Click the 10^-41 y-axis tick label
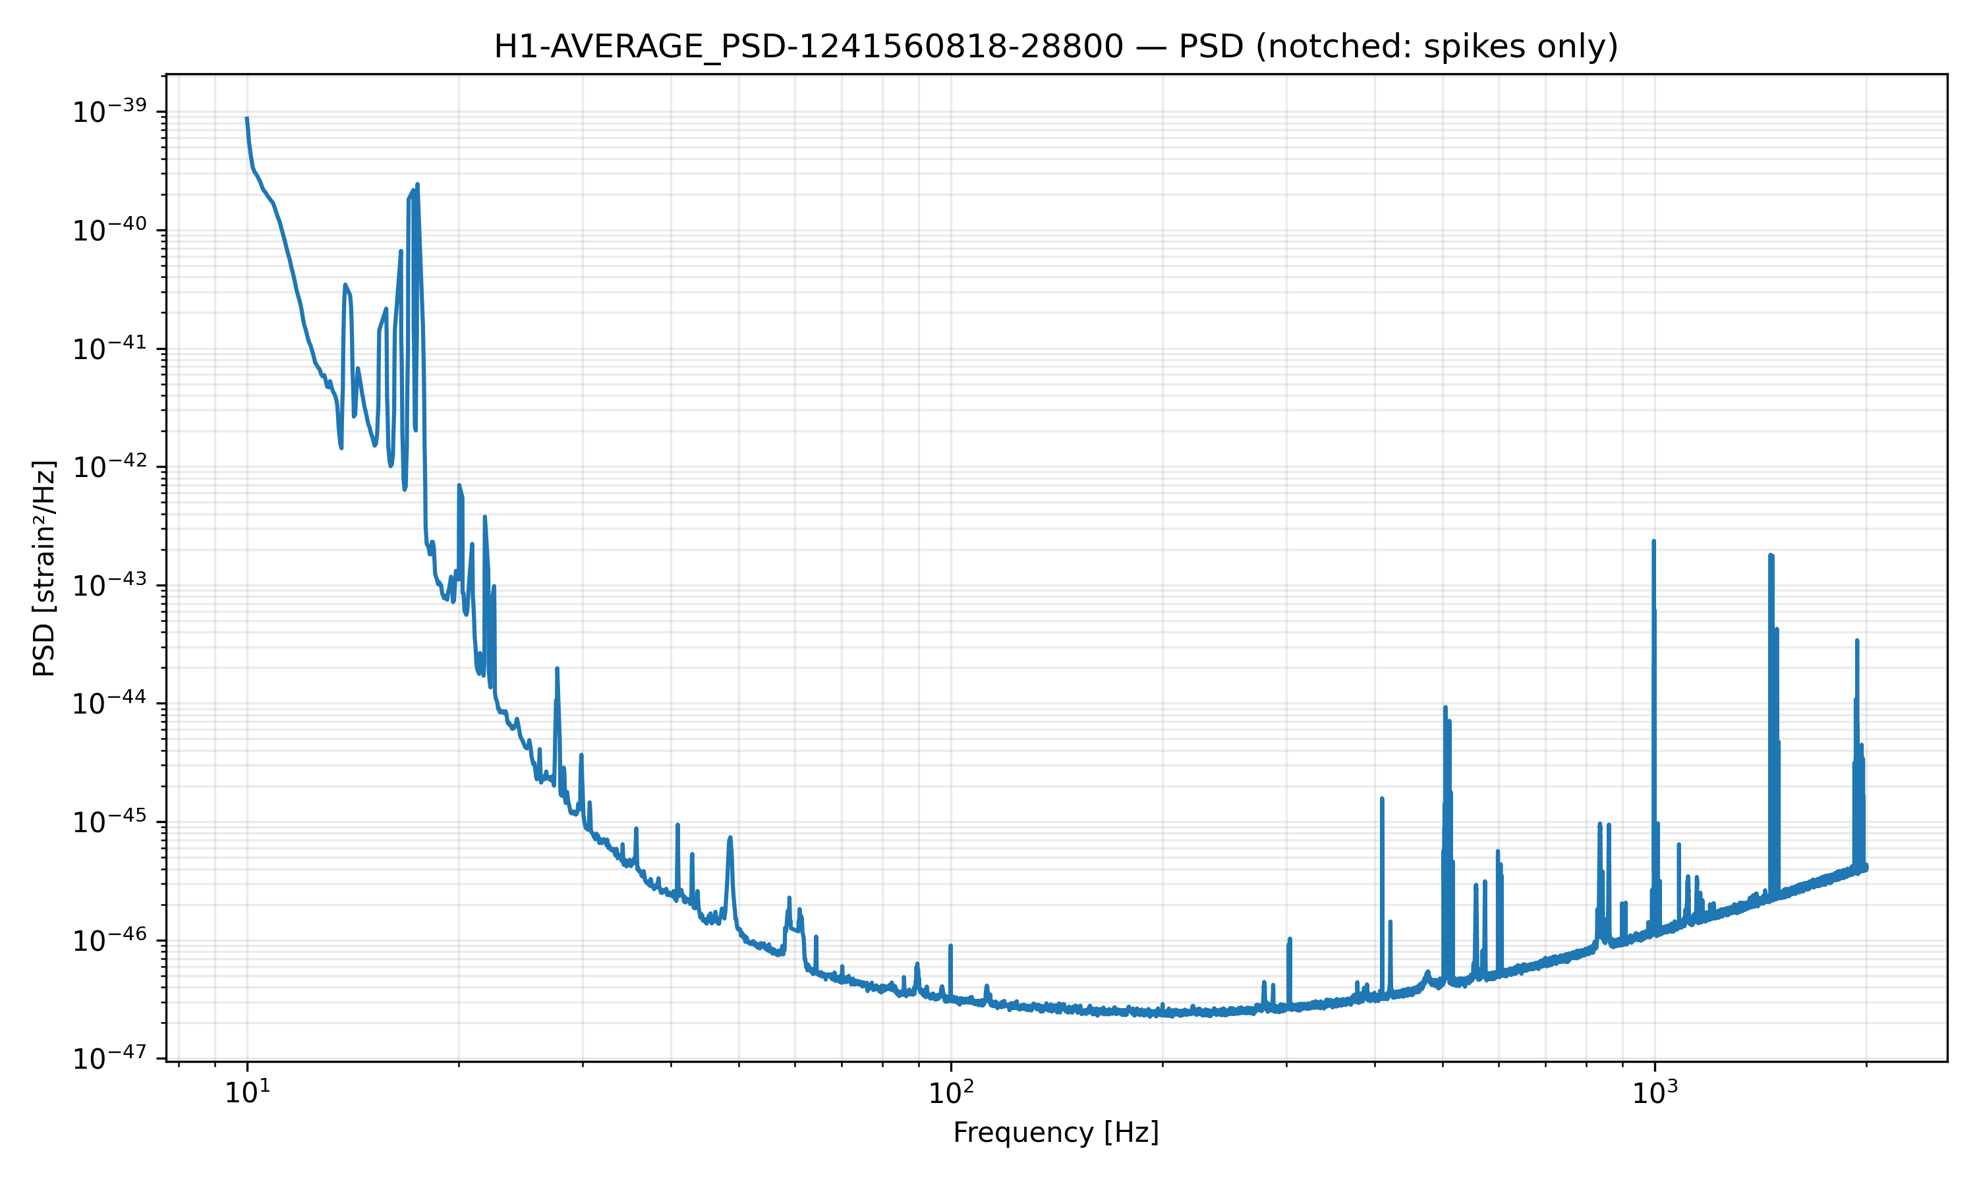 (x=110, y=349)
